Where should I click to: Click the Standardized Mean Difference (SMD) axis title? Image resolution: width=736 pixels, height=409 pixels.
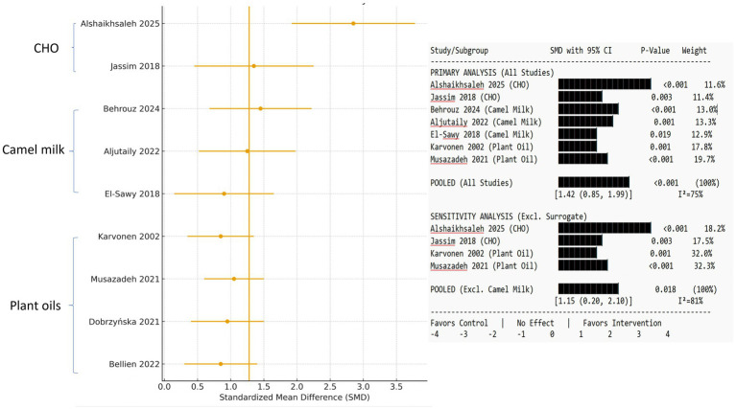pyautogui.click(x=295, y=398)
